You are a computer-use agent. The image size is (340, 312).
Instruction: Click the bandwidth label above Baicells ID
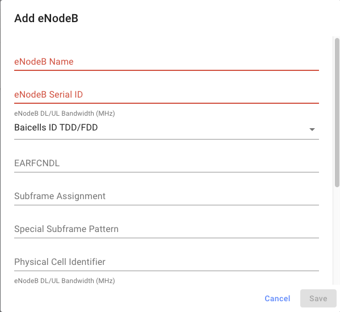(x=65, y=113)
